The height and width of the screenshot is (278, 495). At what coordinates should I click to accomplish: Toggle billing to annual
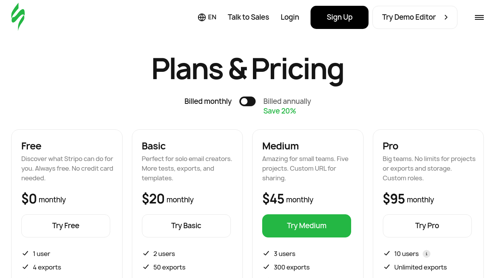click(247, 101)
